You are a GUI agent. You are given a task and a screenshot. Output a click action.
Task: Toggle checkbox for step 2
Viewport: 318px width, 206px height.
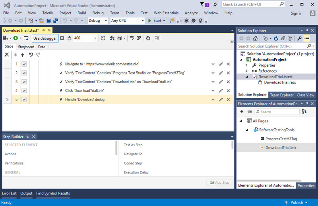pos(24,73)
